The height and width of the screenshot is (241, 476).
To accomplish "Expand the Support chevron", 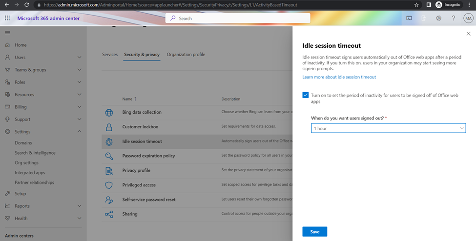I will (79, 120).
